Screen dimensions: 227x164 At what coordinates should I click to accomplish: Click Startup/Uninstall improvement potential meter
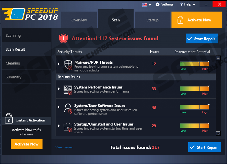(x=194, y=126)
